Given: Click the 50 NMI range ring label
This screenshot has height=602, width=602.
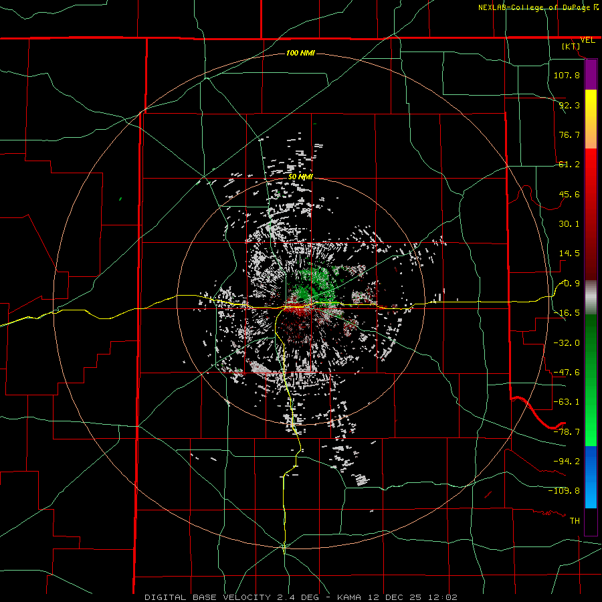Looking at the screenshot, I should click(x=300, y=177).
